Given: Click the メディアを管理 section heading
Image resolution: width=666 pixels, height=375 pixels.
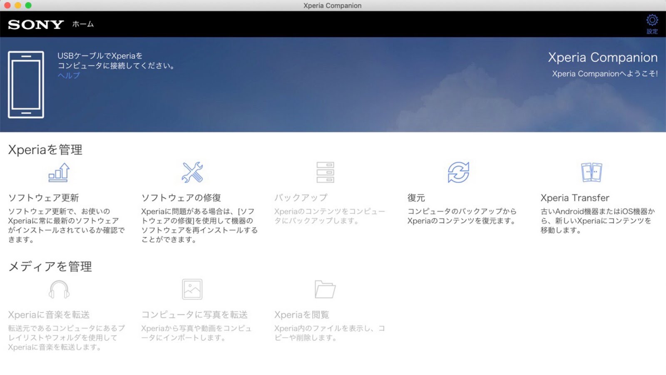Looking at the screenshot, I should click(x=50, y=266).
